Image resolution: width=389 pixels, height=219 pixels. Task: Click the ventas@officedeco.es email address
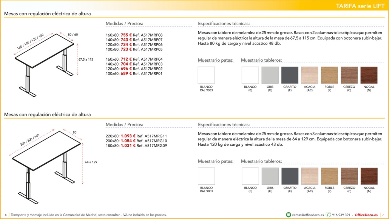click(x=308, y=215)
